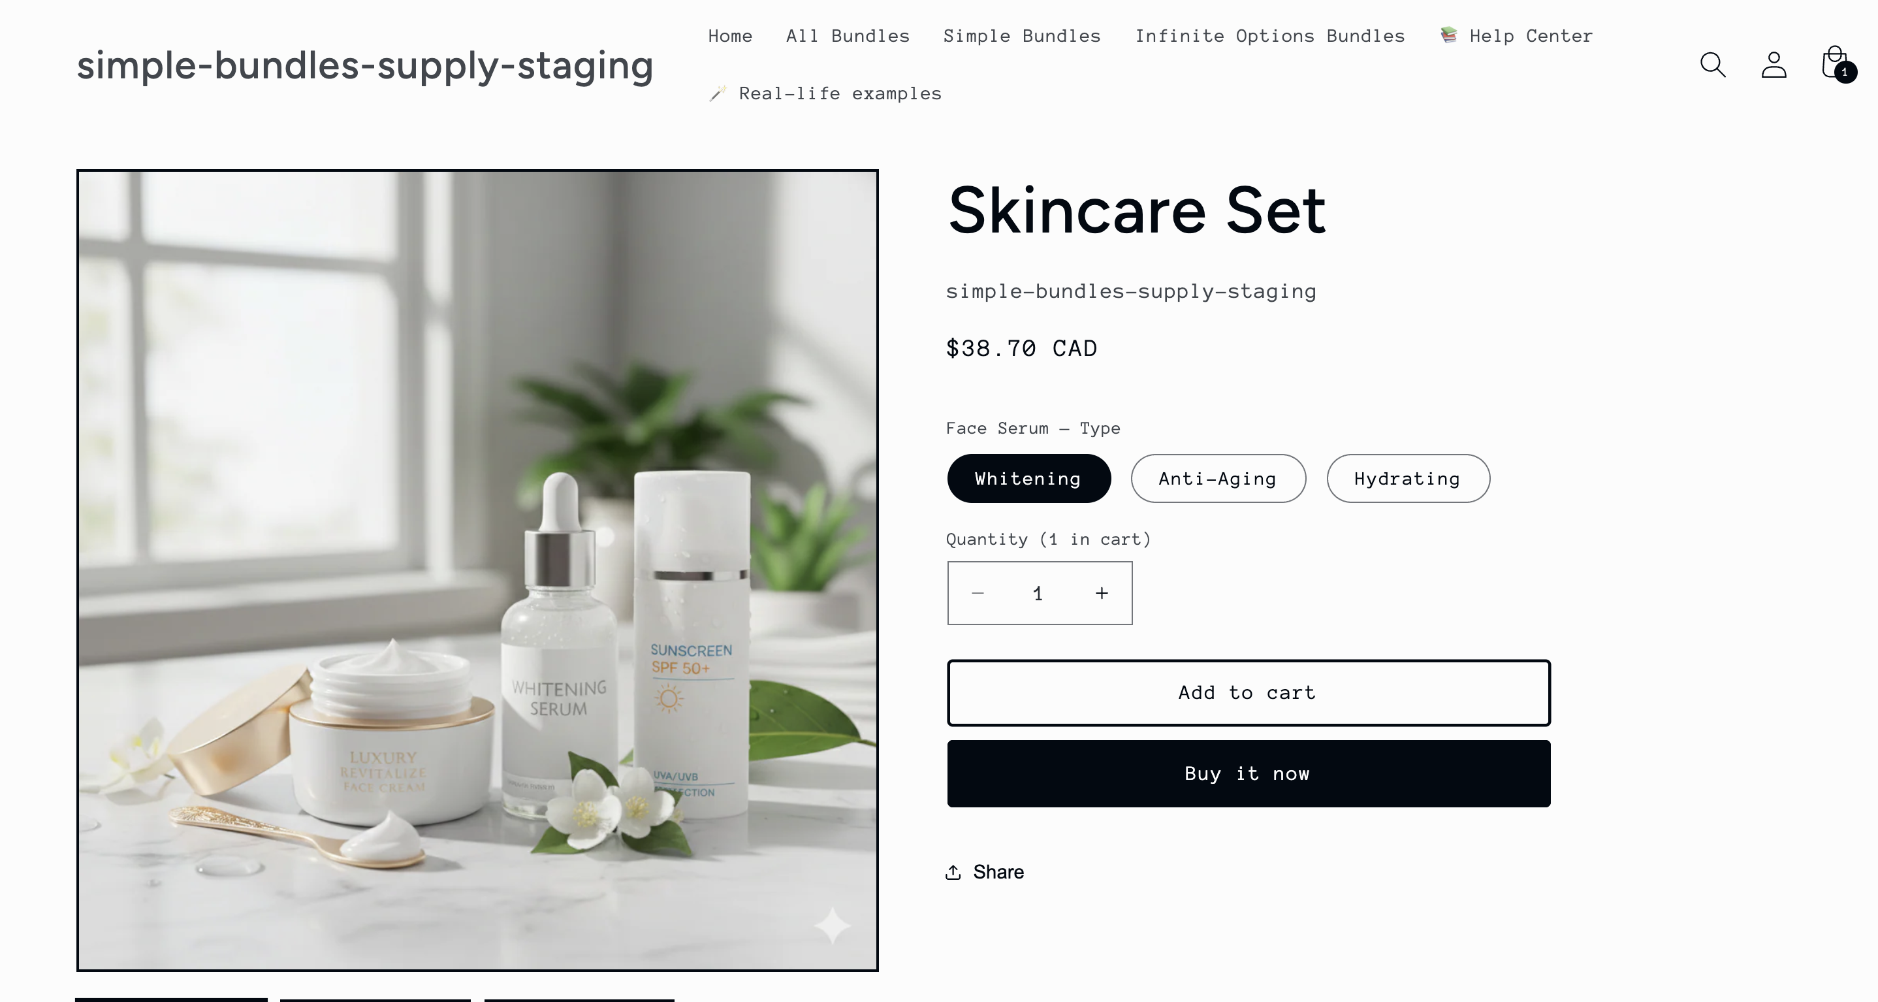Viewport: 1878px width, 1002px height.
Task: Click the simple-bundles-supply-staging store logo
Action: click(364, 65)
